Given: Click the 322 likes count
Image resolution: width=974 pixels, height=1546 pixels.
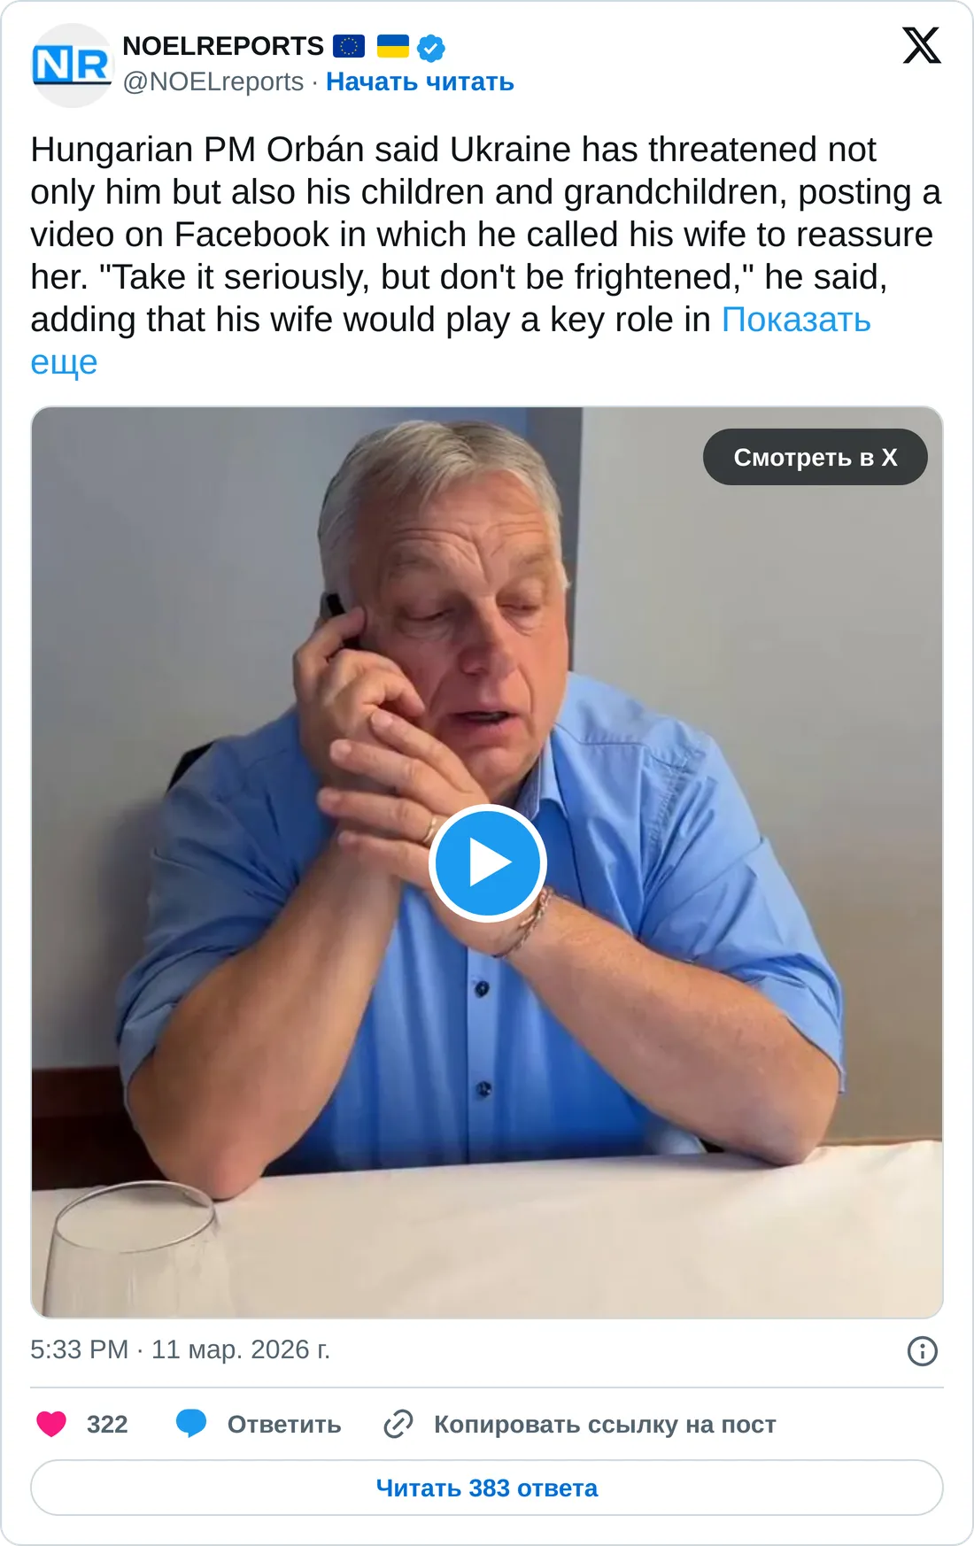Looking at the screenshot, I should (107, 1424).
